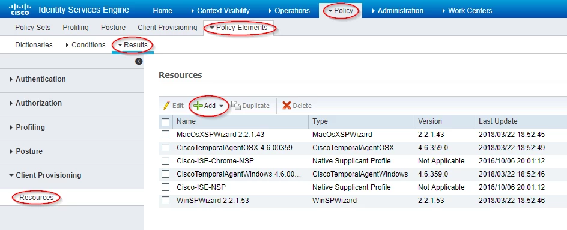The image size is (567, 230).
Task: Expand the Authorization section
Action: tap(36, 103)
